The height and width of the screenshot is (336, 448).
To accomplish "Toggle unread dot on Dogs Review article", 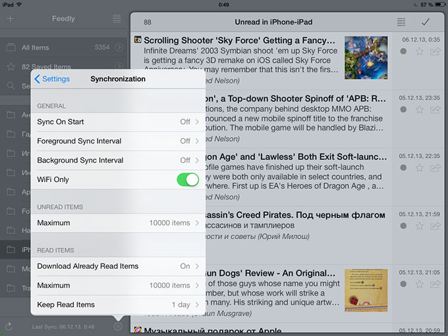I will coord(403,284).
